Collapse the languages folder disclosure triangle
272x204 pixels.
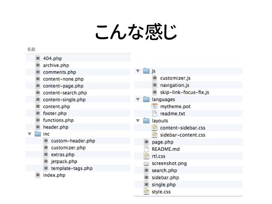coord(138,99)
